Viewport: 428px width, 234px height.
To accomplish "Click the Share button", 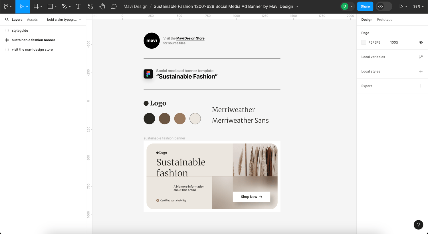I will tap(365, 6).
